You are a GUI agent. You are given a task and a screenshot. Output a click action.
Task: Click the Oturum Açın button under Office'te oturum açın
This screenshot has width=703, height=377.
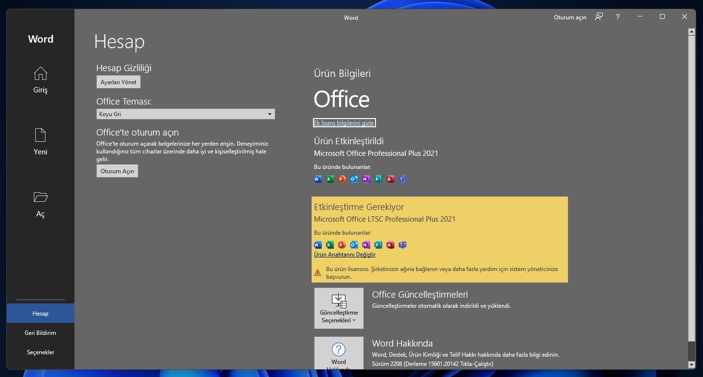coord(117,171)
